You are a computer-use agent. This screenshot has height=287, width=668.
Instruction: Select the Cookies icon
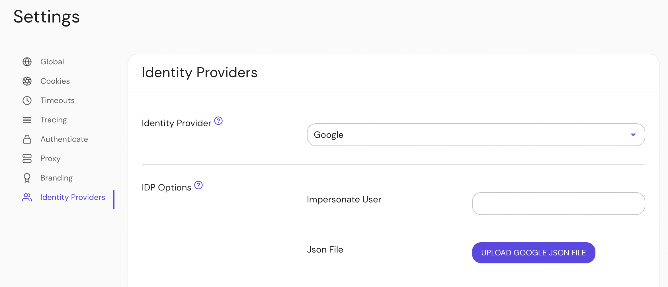pyautogui.click(x=27, y=81)
